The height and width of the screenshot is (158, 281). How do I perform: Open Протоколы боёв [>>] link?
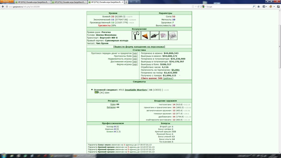[x=135, y=56]
